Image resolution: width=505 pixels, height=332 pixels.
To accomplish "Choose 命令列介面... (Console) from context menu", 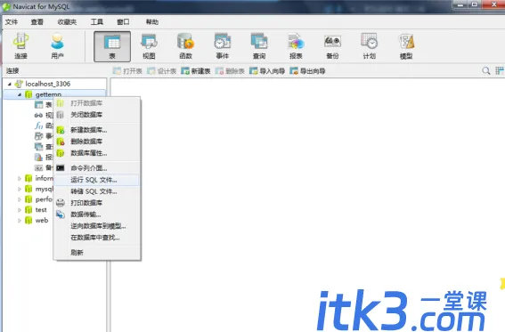I will (x=97, y=168).
